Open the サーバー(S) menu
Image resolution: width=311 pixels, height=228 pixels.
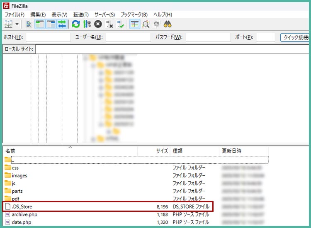pyautogui.click(x=104, y=15)
